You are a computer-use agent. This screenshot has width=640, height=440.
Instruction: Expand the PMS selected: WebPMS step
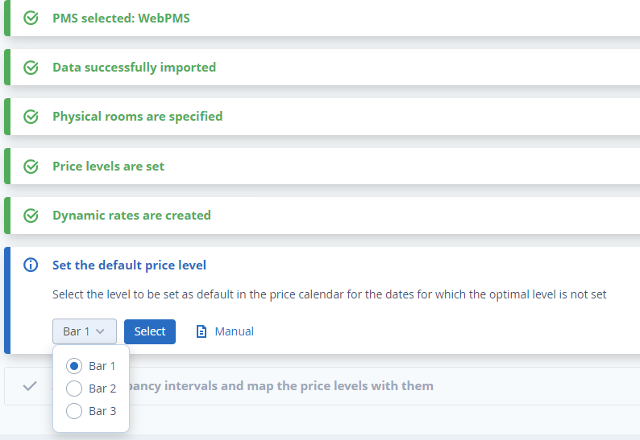[121, 18]
